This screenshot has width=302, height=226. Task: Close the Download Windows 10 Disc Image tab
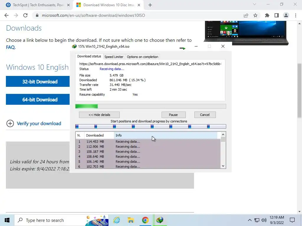(x=139, y=5)
